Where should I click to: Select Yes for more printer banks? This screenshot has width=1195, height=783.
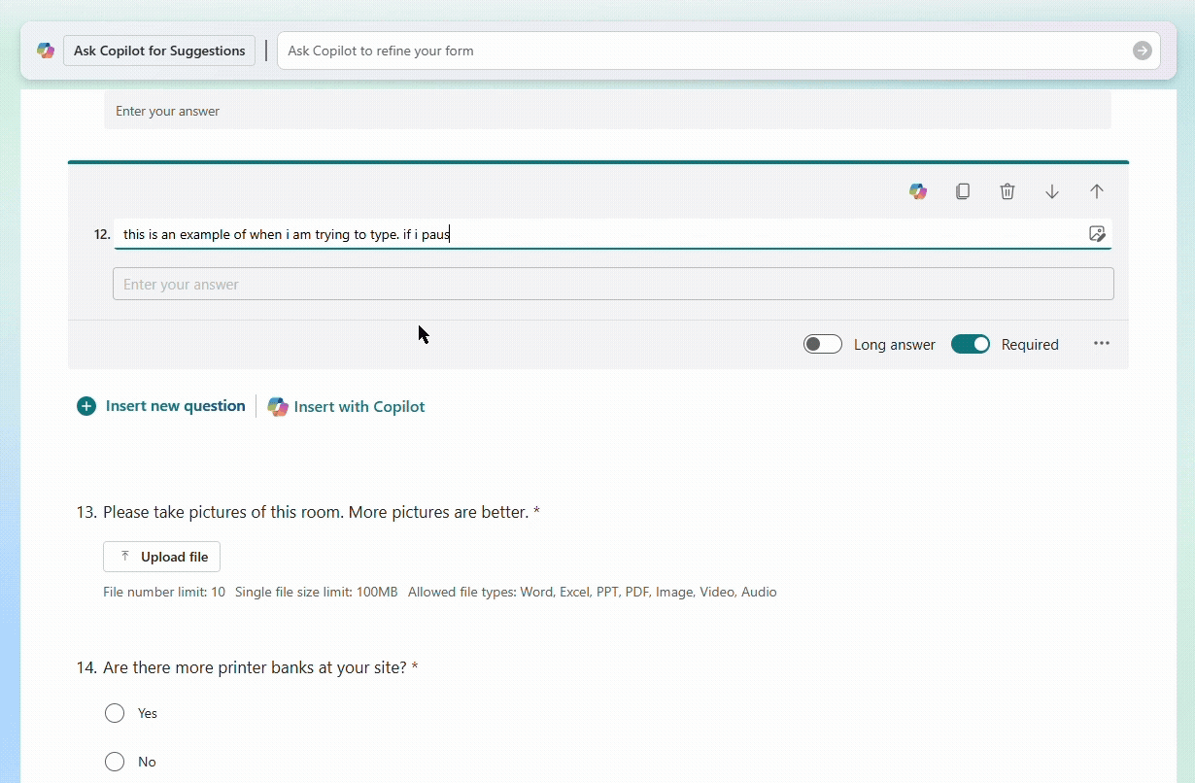[115, 713]
